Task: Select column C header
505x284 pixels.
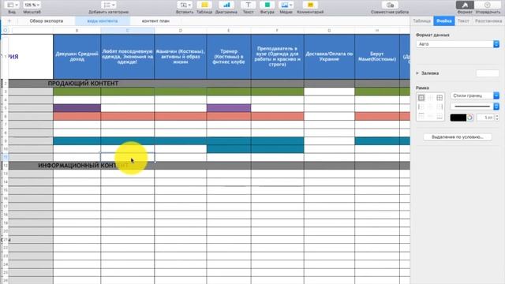Action: click(127, 31)
